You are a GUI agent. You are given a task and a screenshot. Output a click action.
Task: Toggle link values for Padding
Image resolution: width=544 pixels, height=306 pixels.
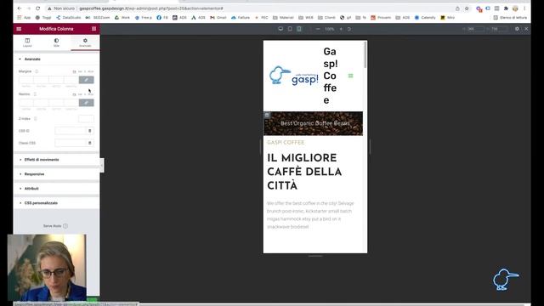[87, 103]
